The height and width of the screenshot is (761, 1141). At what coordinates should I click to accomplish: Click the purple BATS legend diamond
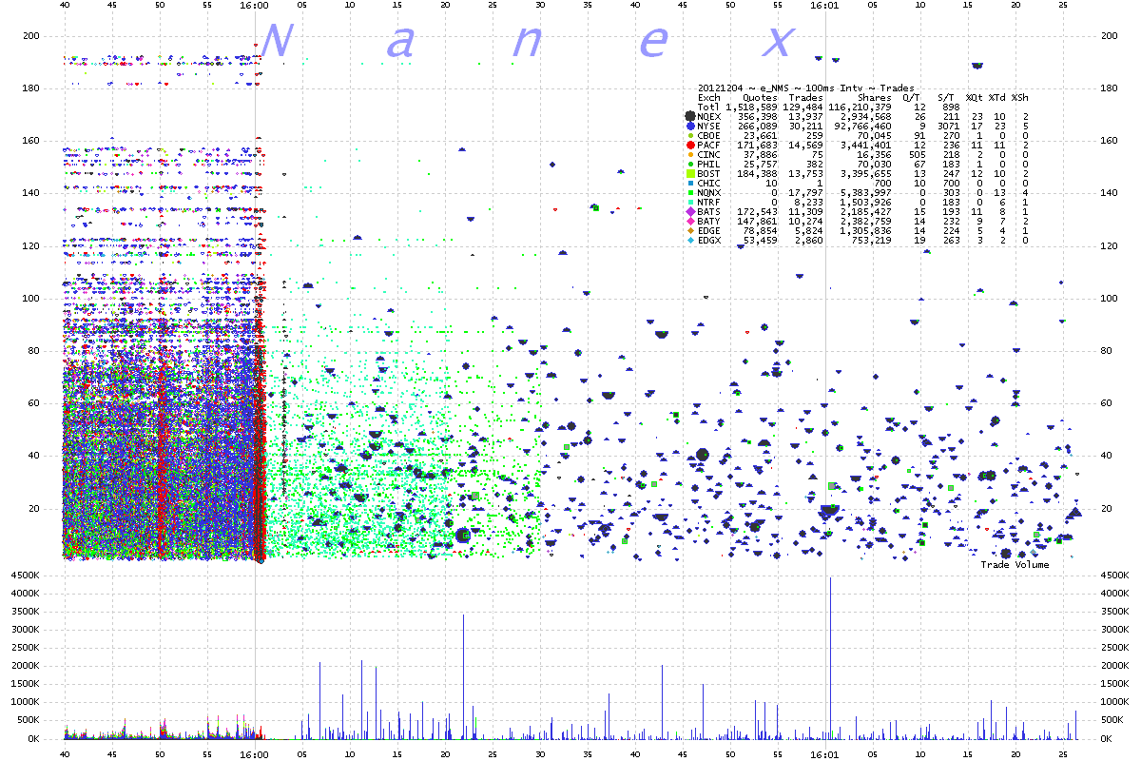689,211
